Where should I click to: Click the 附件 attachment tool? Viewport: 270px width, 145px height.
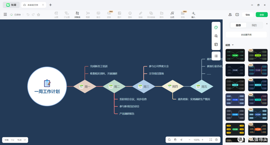point(161,15)
